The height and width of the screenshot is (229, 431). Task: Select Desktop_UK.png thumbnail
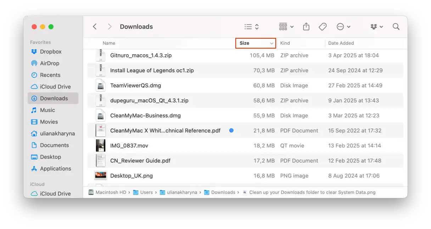click(x=101, y=175)
